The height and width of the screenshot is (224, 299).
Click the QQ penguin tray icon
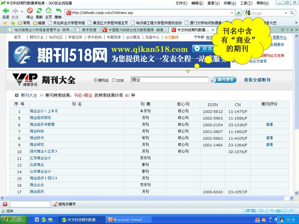(x=282, y=220)
